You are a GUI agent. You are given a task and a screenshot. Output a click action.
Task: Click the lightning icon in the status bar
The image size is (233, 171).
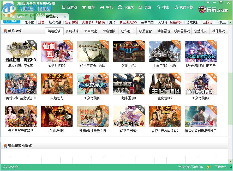(208, 167)
